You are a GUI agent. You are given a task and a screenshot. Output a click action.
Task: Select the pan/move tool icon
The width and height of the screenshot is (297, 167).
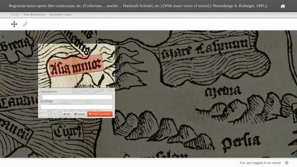[x=14, y=24]
